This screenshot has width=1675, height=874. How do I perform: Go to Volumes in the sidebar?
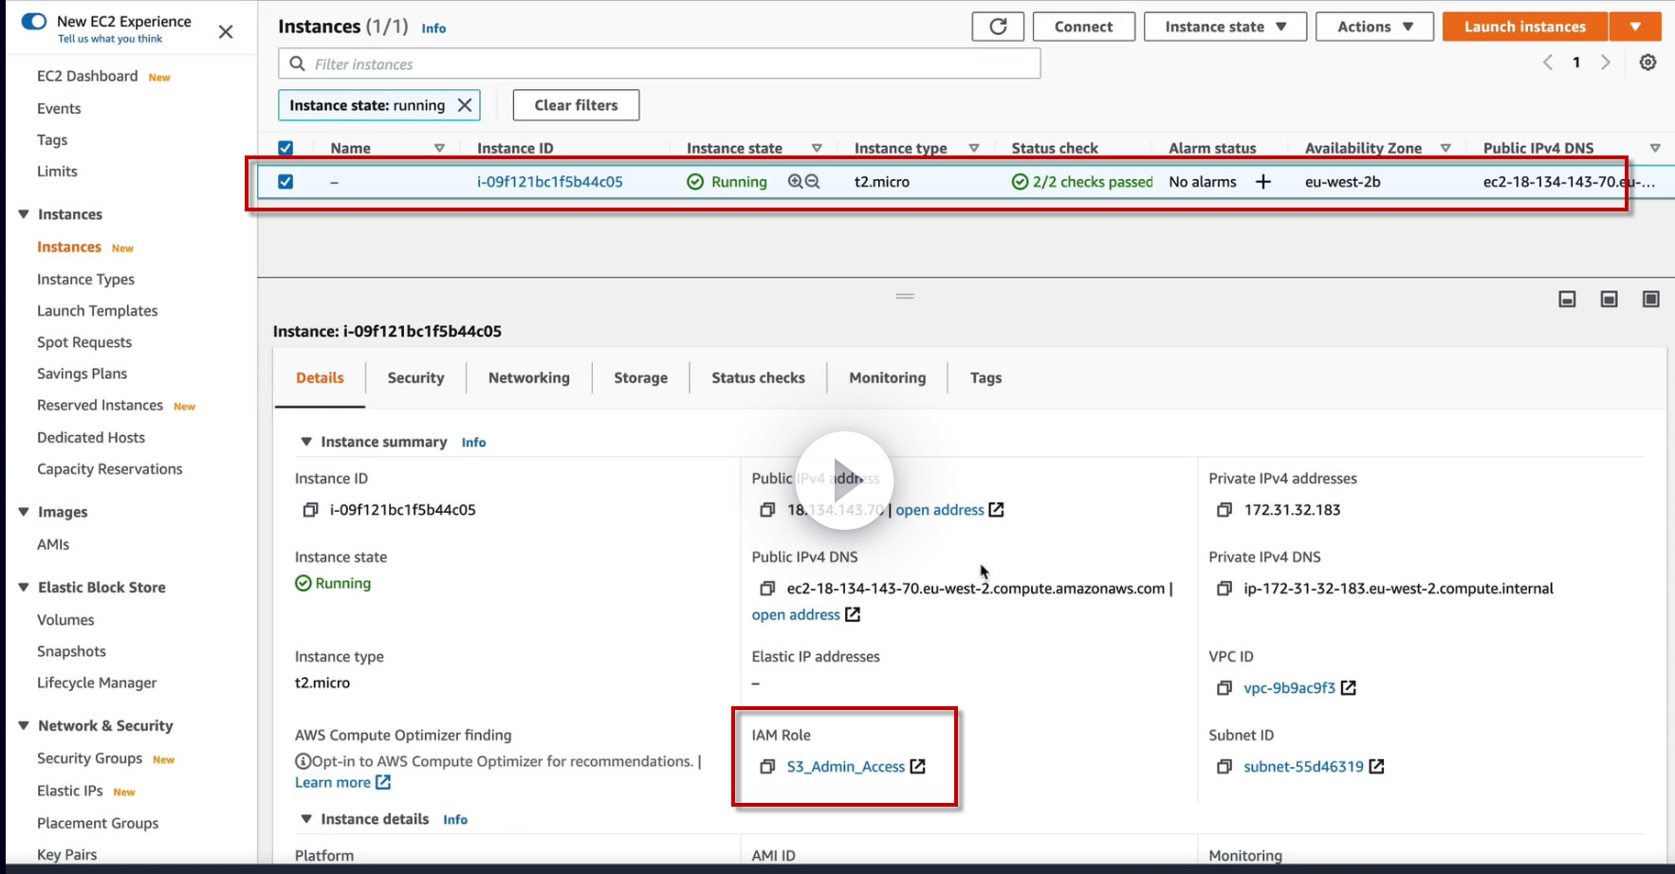pyautogui.click(x=65, y=620)
